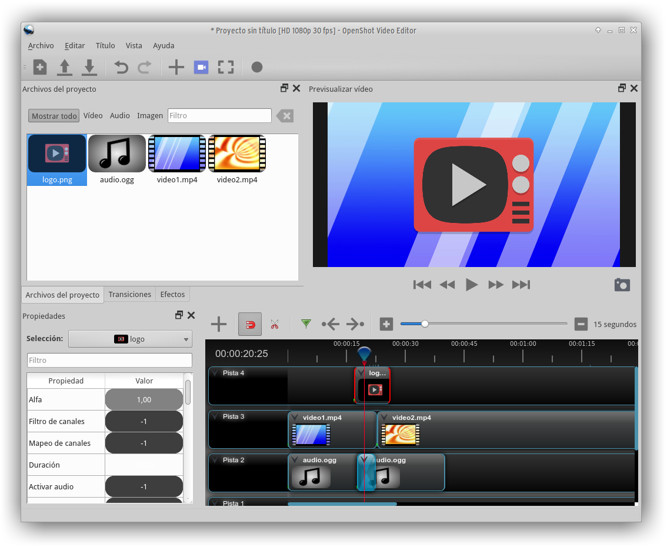Click the Export Video record icon

point(256,67)
